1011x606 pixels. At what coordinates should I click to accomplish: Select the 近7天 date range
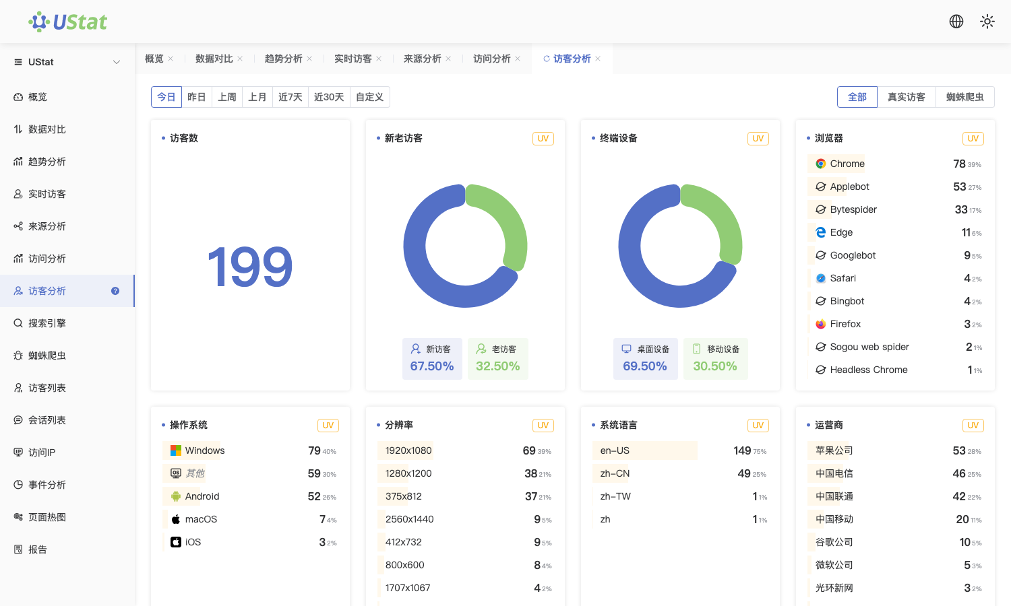click(x=290, y=97)
